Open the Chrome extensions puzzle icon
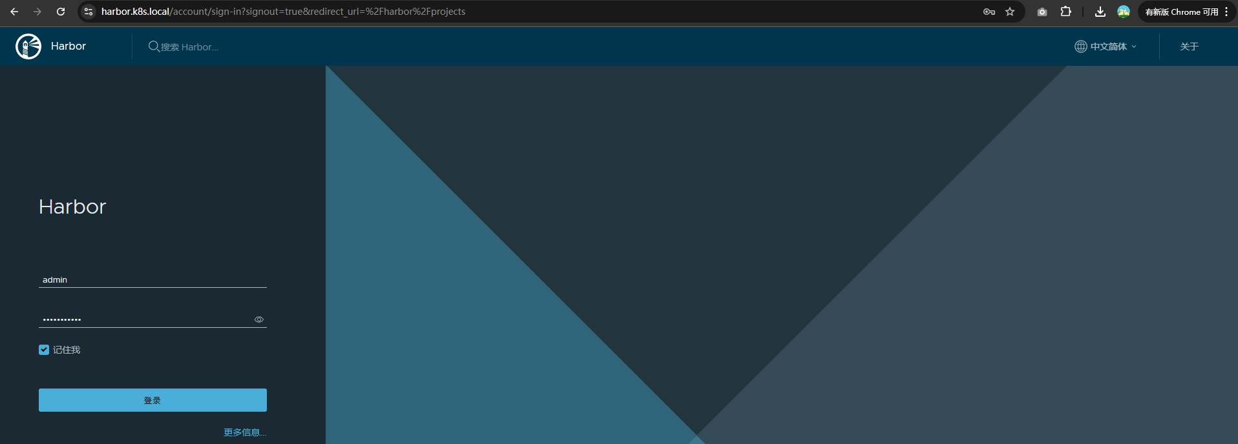Screen dimensions: 1238x444 (x=1066, y=12)
